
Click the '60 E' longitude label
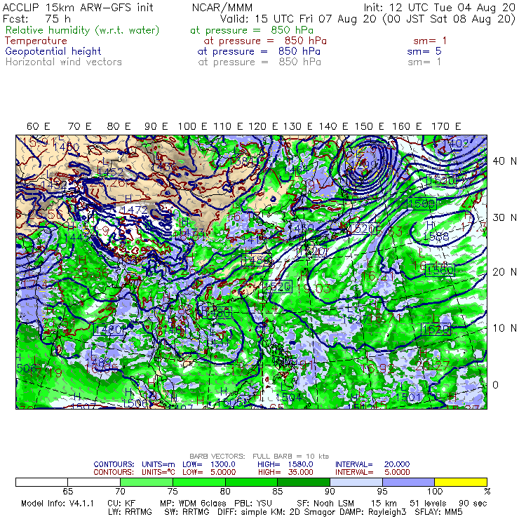pyautogui.click(x=39, y=126)
